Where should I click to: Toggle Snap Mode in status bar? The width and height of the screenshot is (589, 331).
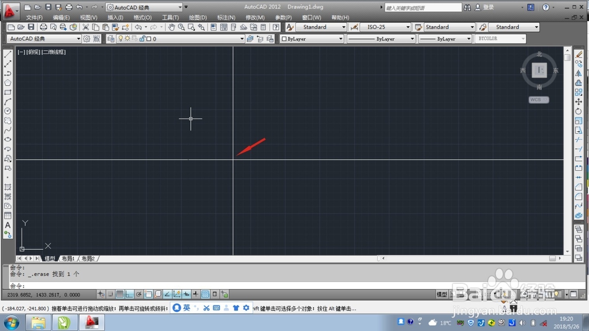point(110,294)
